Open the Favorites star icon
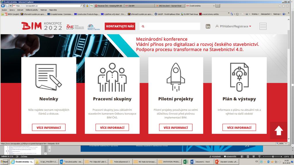Screen dimensions: 294x165 pos(283,6)
